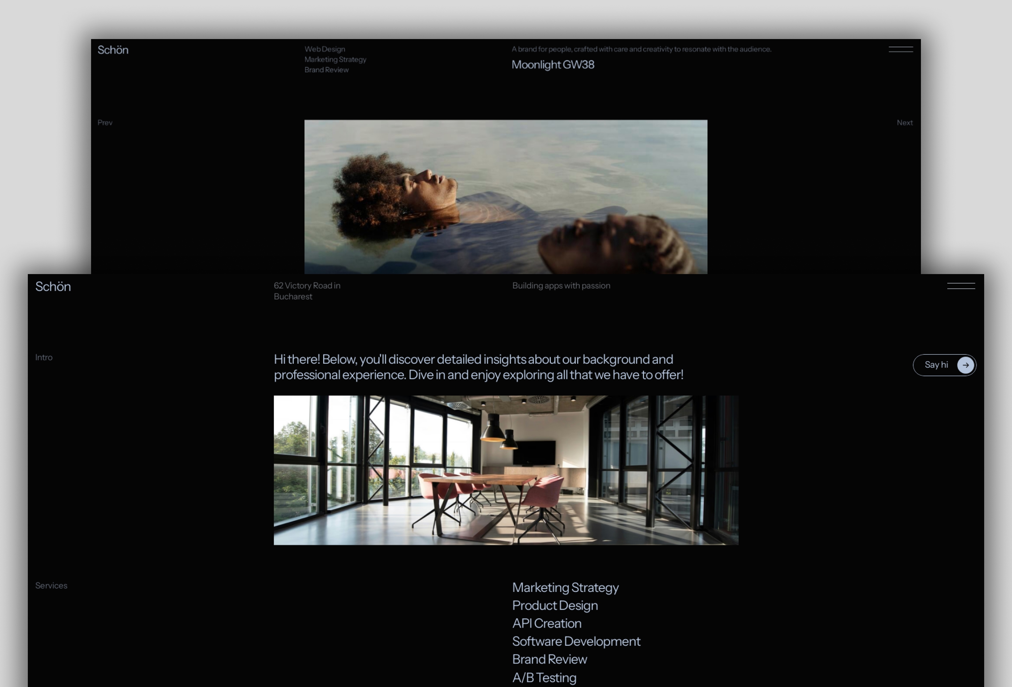Image resolution: width=1012 pixels, height=687 pixels.
Task: Scroll the office interior image panel
Action: click(x=506, y=470)
